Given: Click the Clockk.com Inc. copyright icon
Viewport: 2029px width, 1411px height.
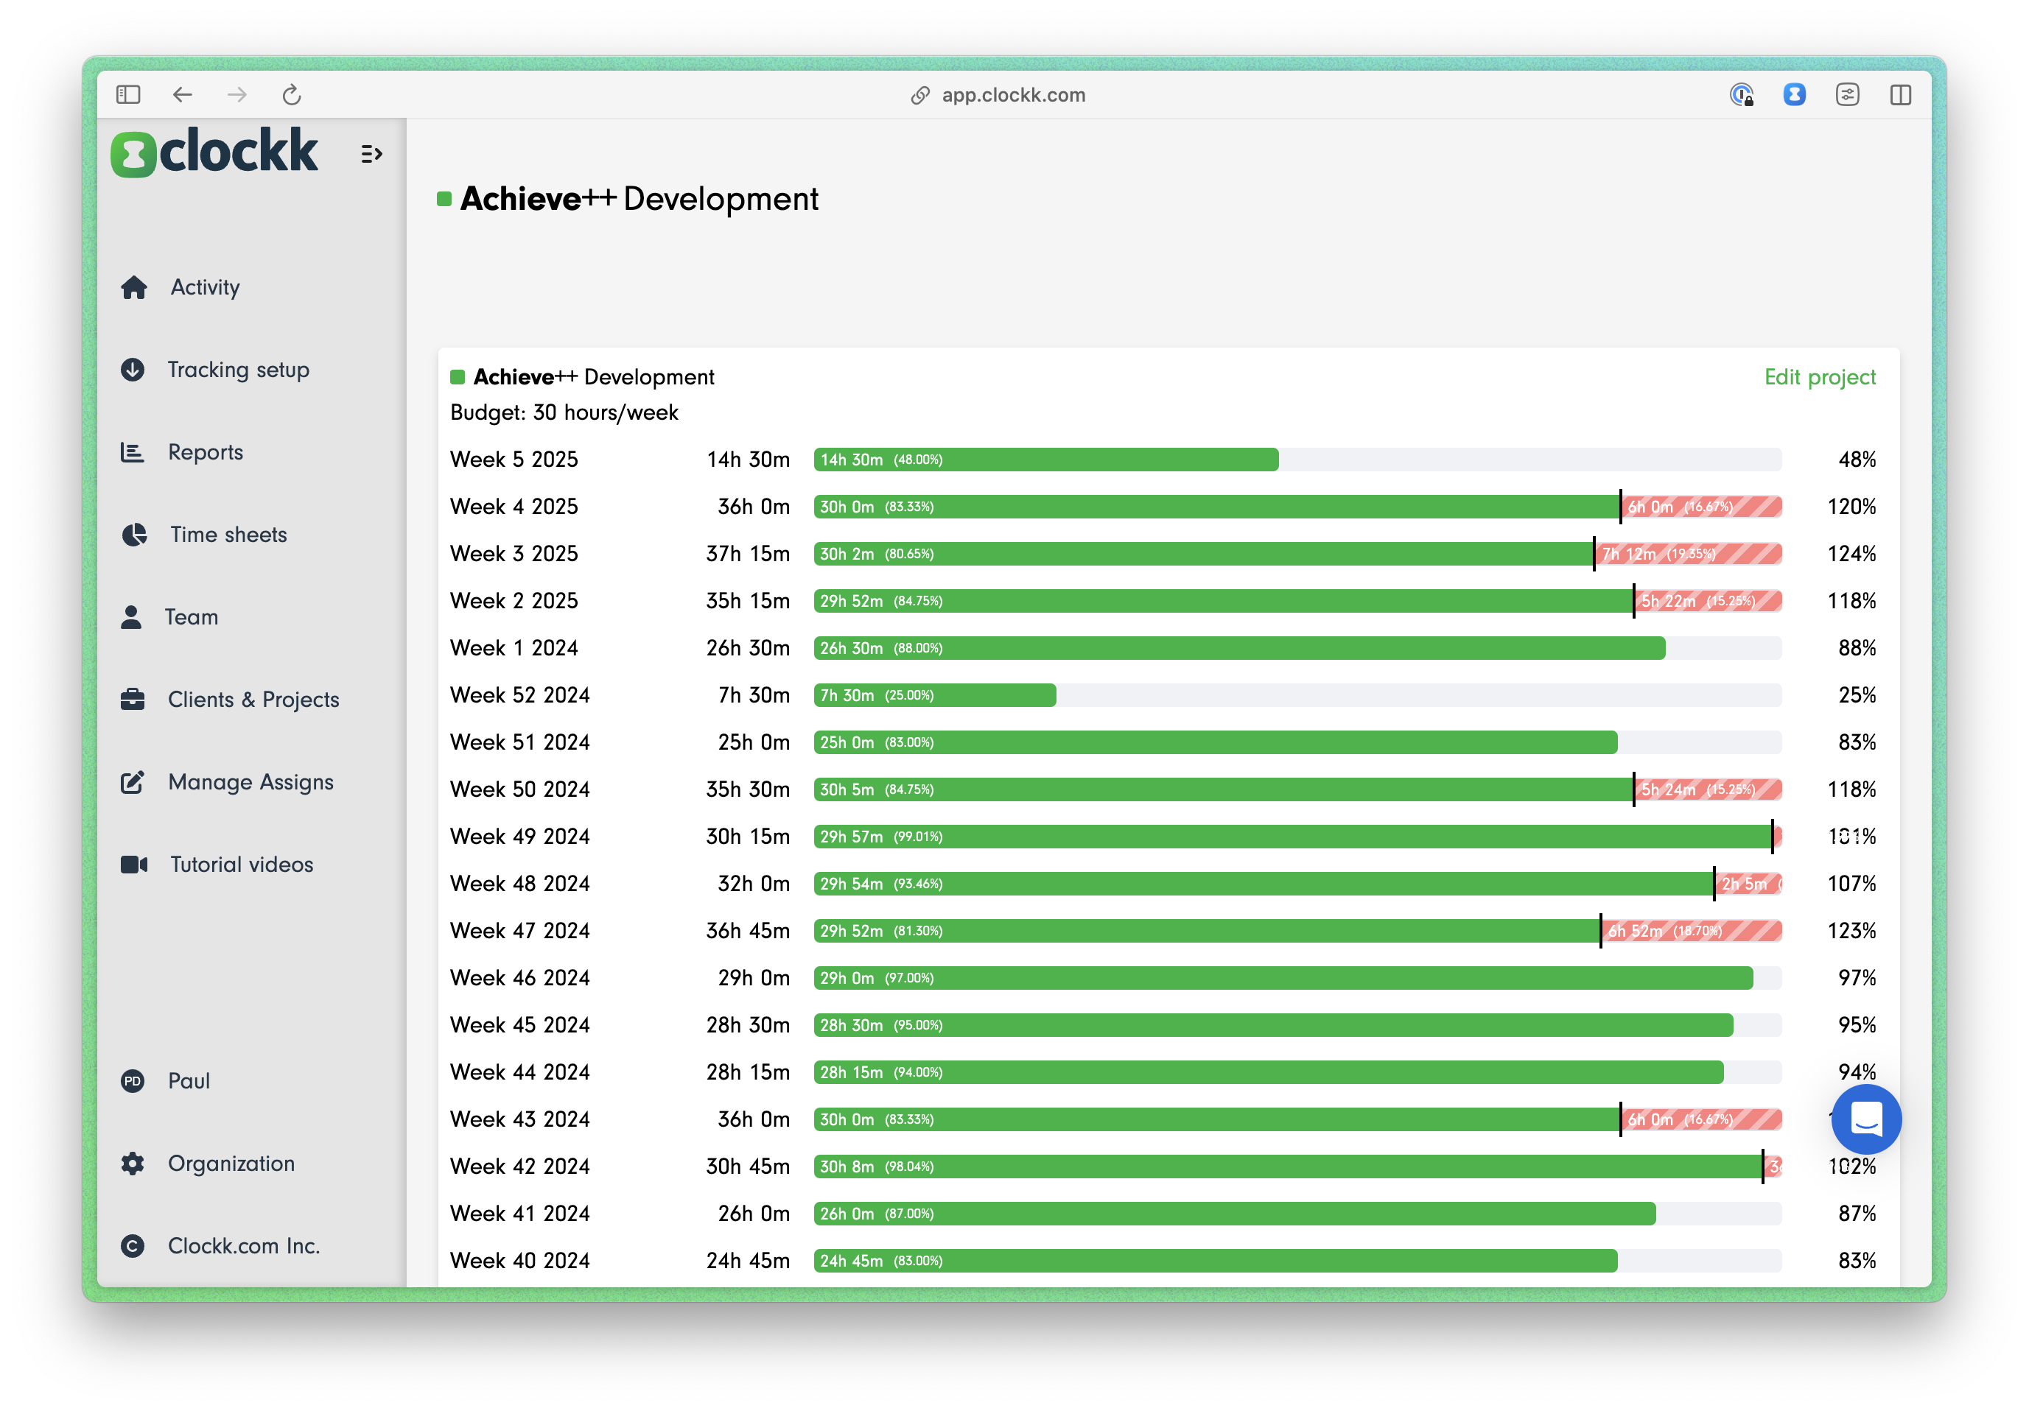Looking at the screenshot, I should click(133, 1246).
